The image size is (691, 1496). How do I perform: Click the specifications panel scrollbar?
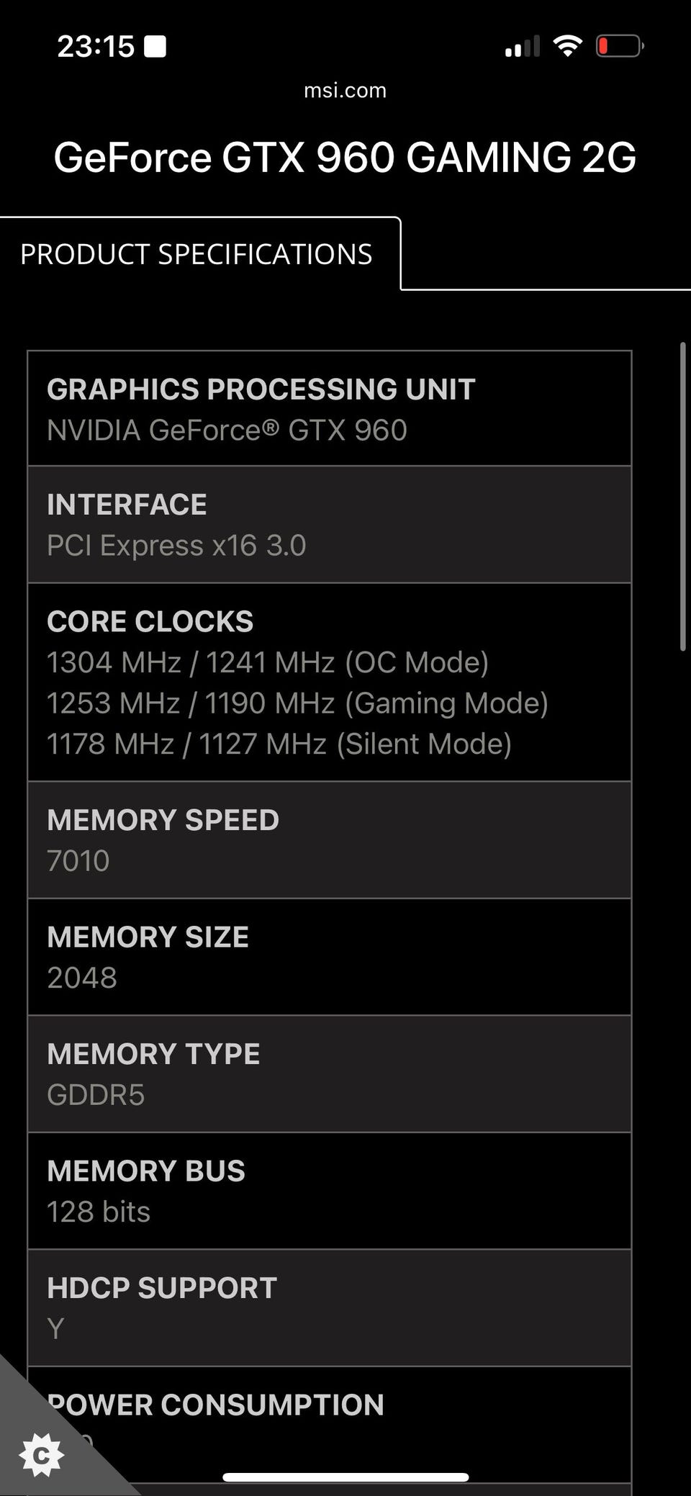pyautogui.click(x=682, y=497)
